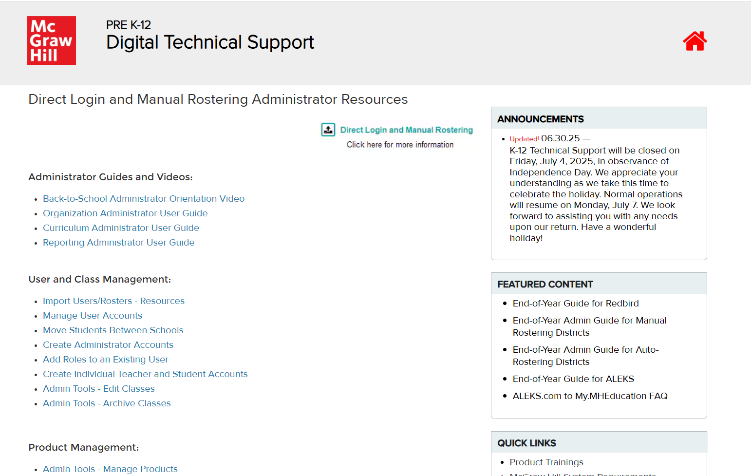Click the Direct Login upload icon
The height and width of the screenshot is (476, 751).
coord(328,130)
